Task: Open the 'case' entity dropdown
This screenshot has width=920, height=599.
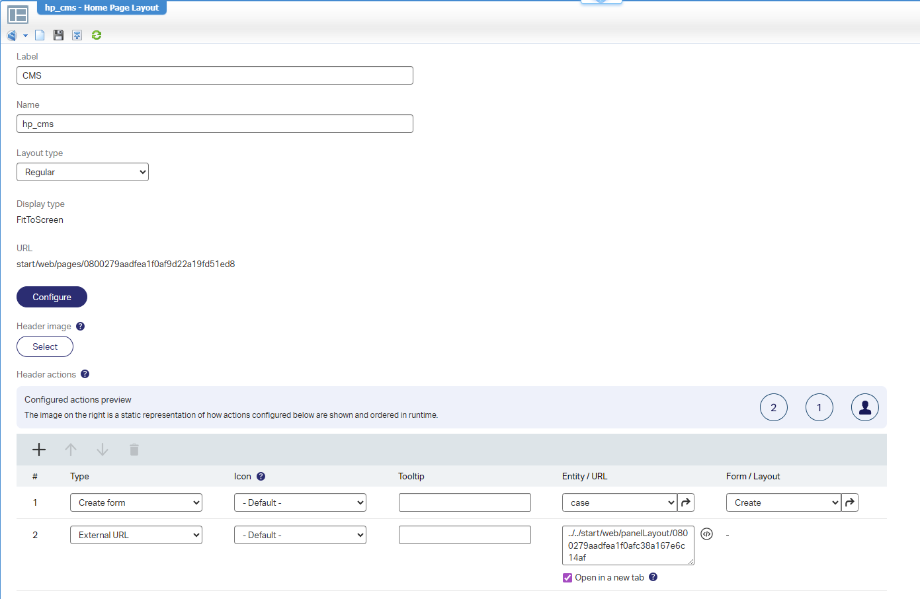Action: coord(619,502)
